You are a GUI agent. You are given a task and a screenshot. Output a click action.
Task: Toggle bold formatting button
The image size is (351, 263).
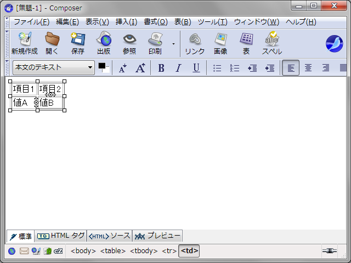(x=161, y=68)
